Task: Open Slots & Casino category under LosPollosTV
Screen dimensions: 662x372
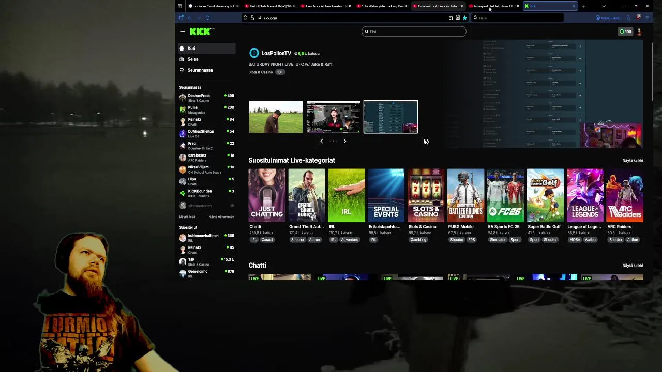Action: tap(260, 72)
